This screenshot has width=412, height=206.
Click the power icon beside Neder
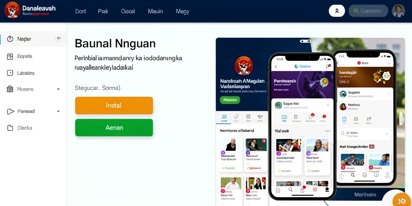tap(10, 39)
